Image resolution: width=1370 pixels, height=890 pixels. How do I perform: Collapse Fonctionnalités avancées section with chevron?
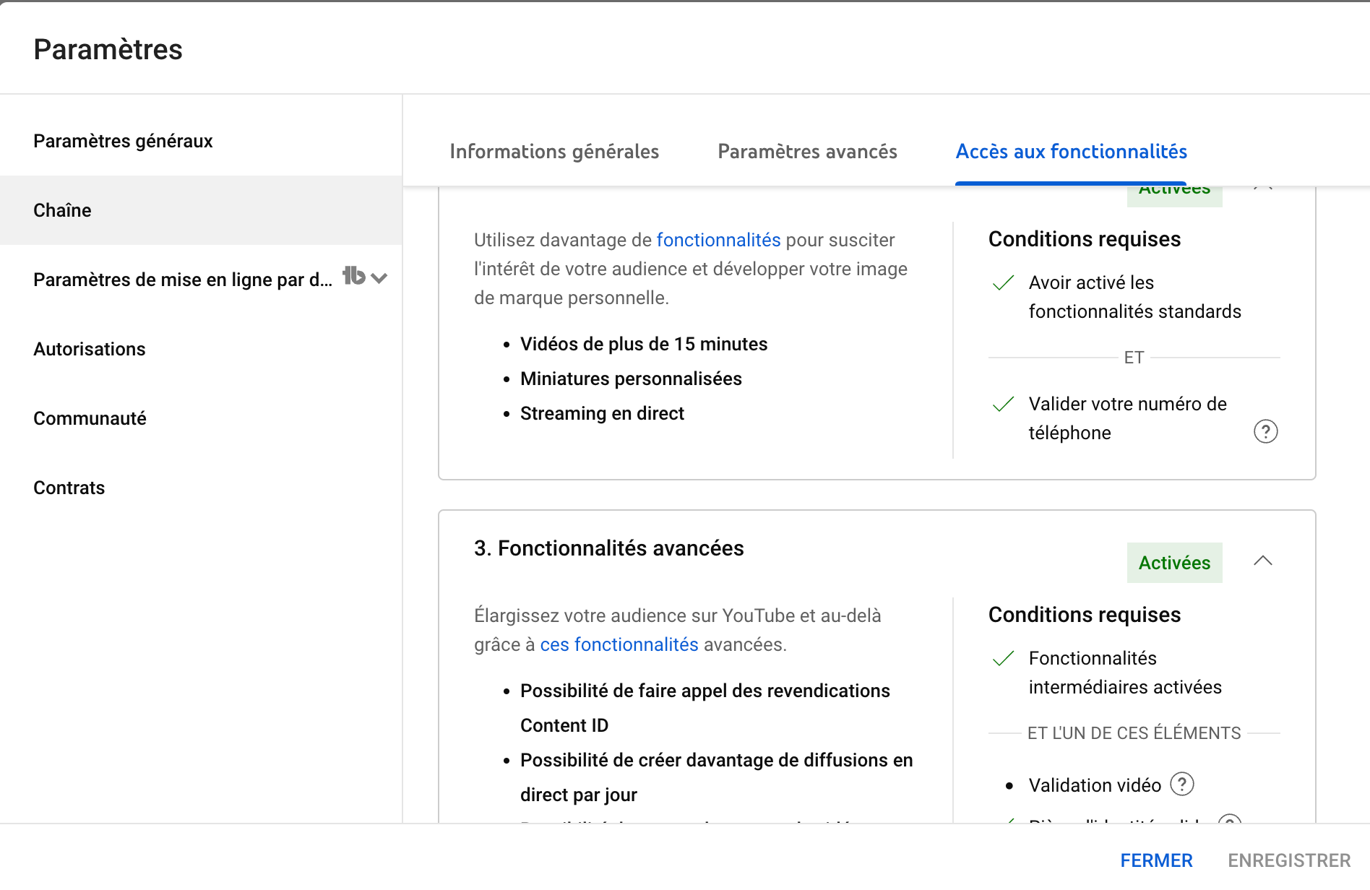[1263, 561]
